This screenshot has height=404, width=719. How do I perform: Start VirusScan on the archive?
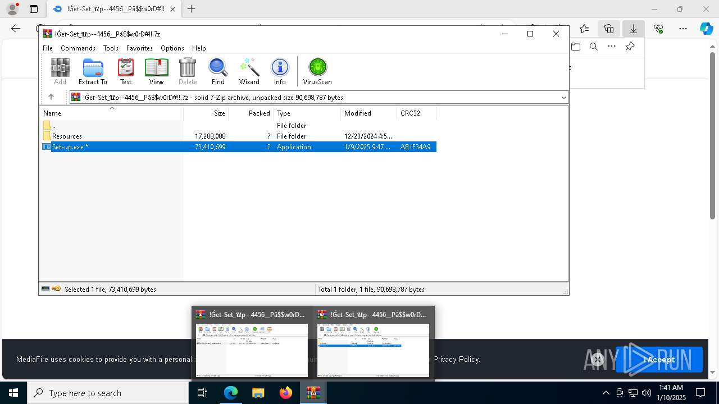click(317, 71)
